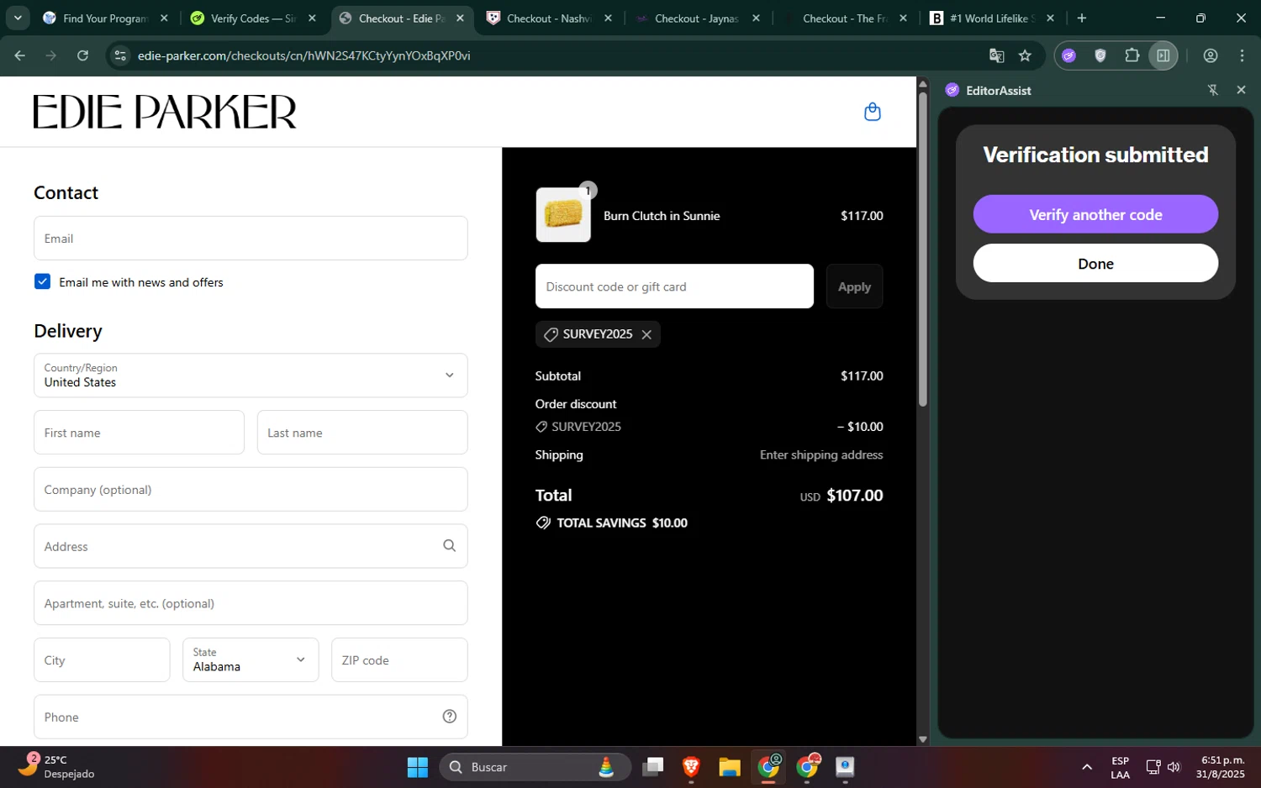Click the page vertical scrollbar thumb
The width and height of the screenshot is (1261, 788).
(x=922, y=249)
